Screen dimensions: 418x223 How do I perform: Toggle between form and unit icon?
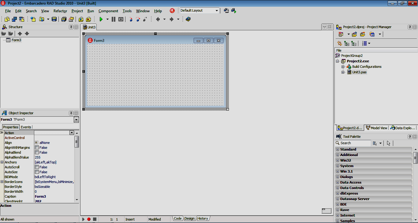(22, 19)
